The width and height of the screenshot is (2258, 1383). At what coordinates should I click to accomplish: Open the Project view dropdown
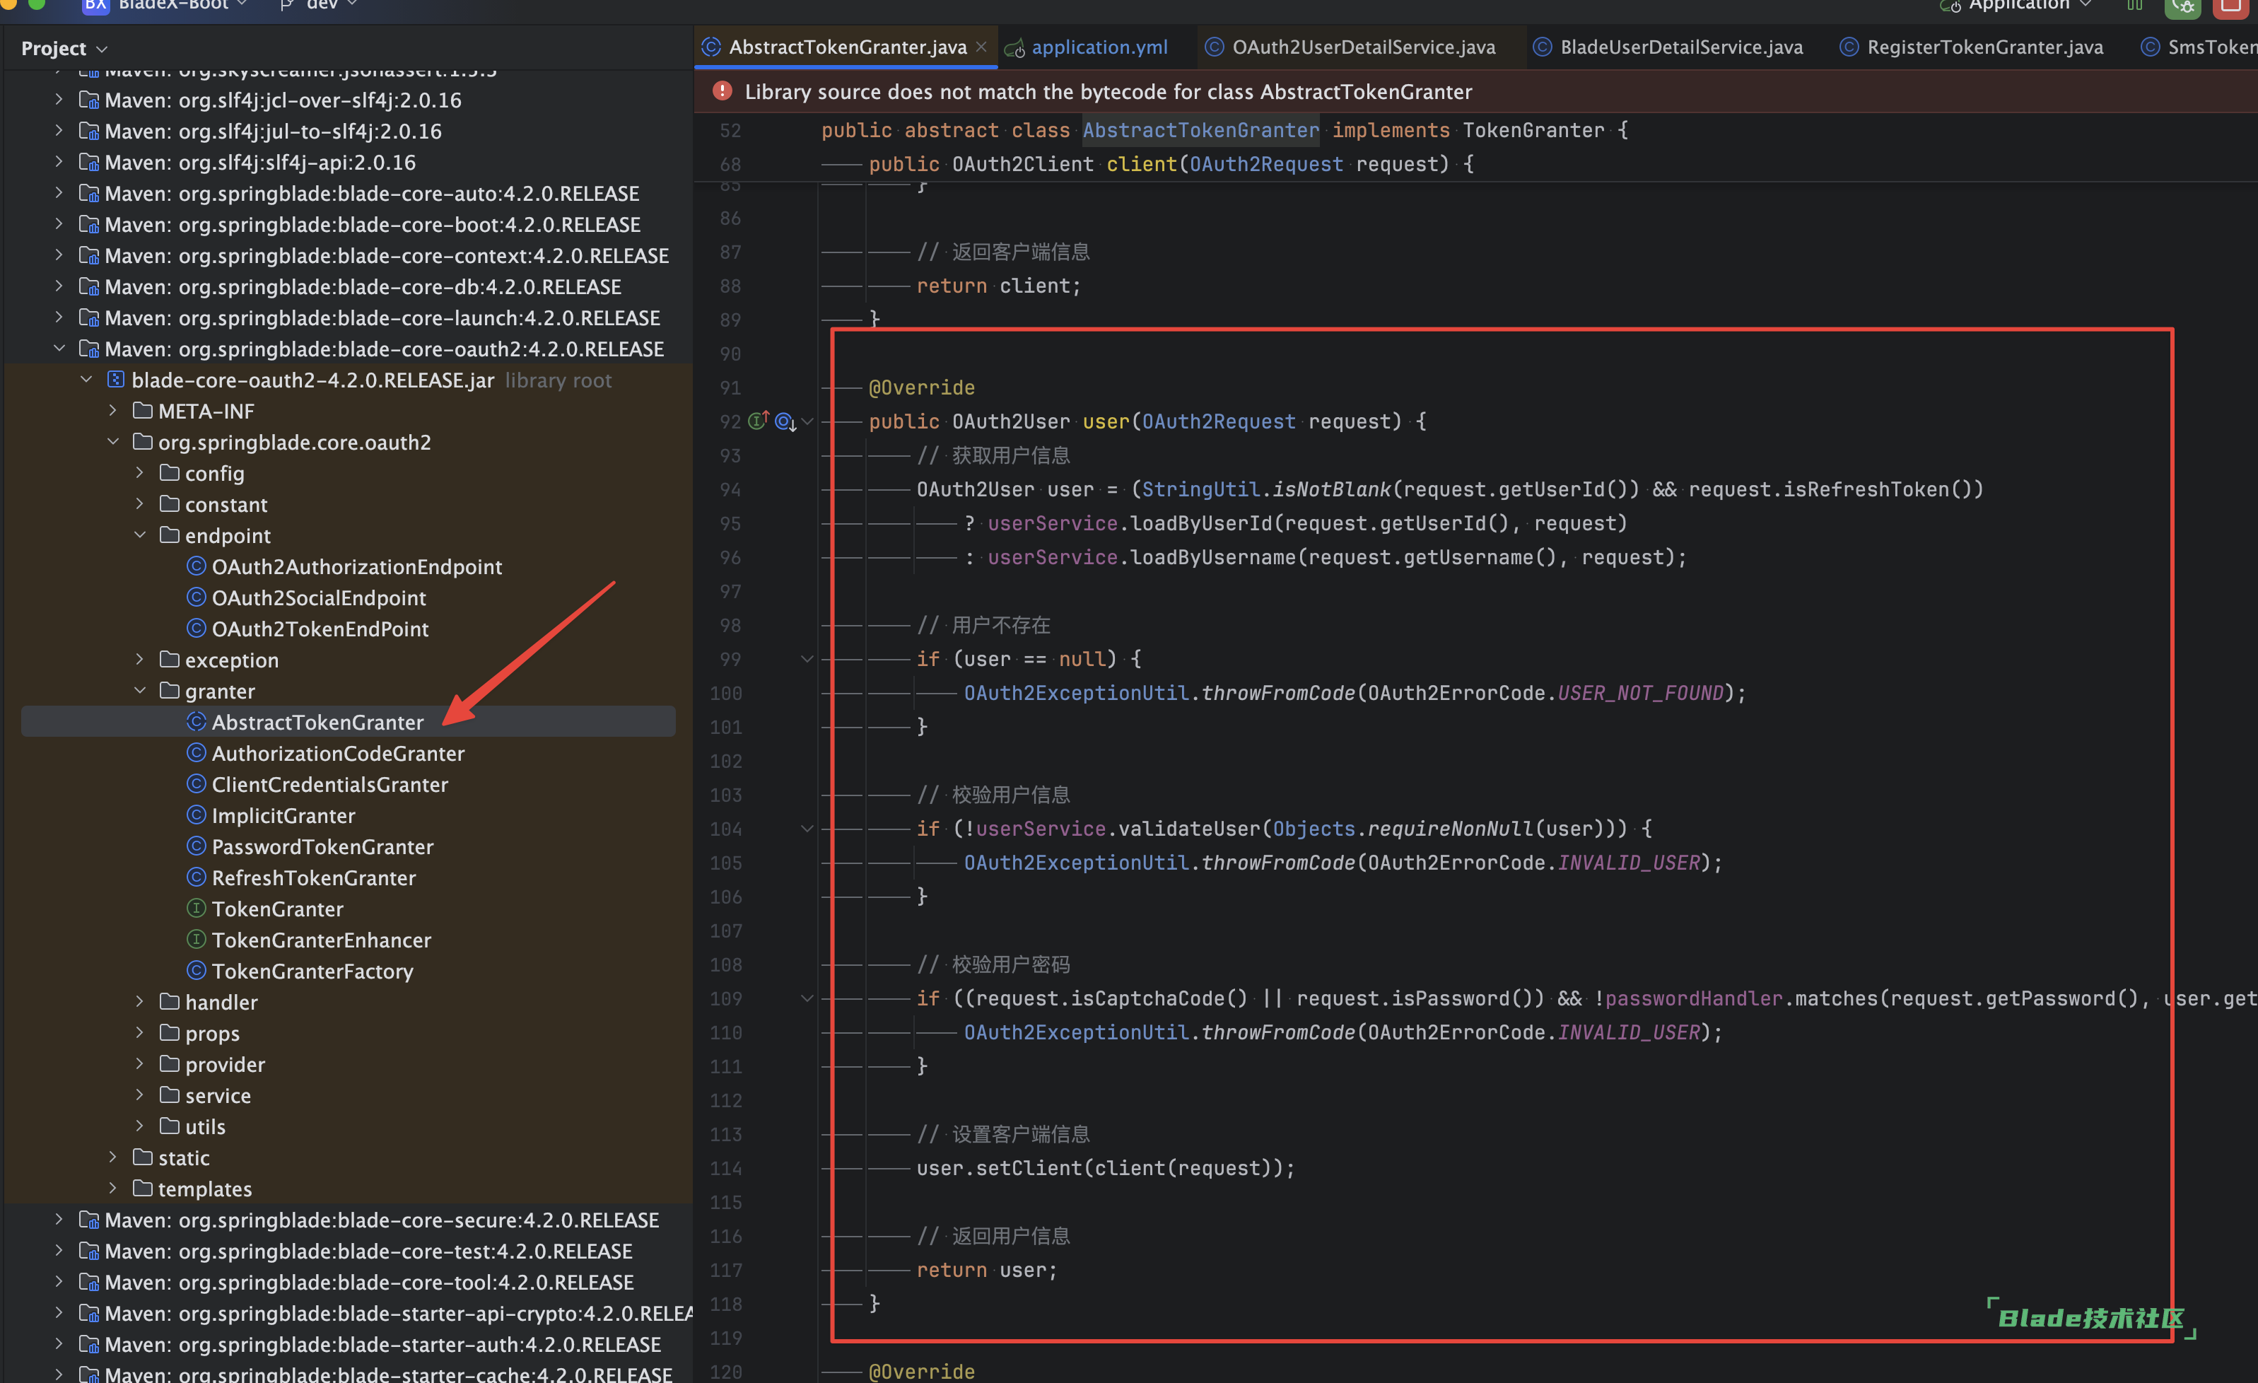(x=64, y=47)
